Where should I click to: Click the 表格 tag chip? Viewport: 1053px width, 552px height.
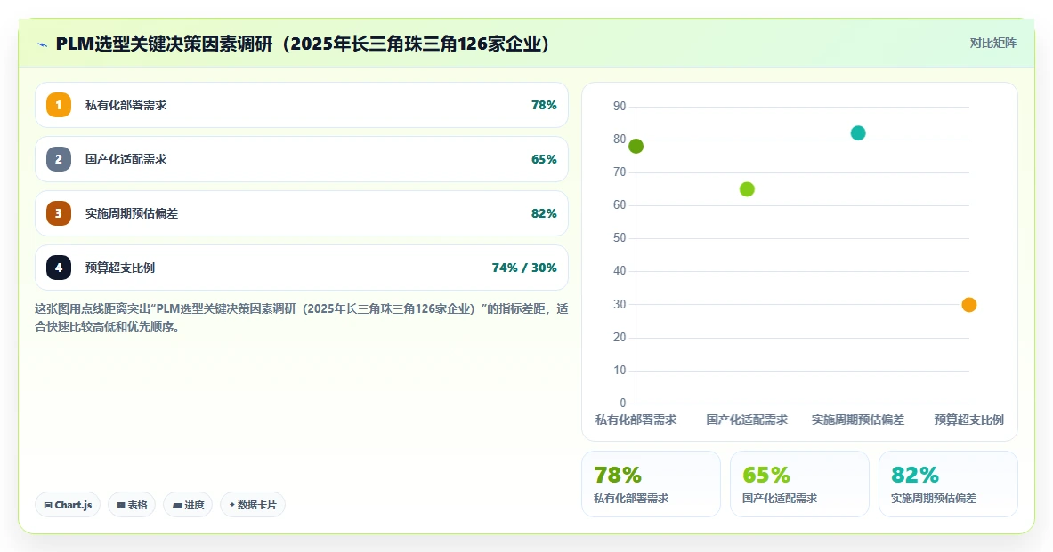click(x=132, y=505)
